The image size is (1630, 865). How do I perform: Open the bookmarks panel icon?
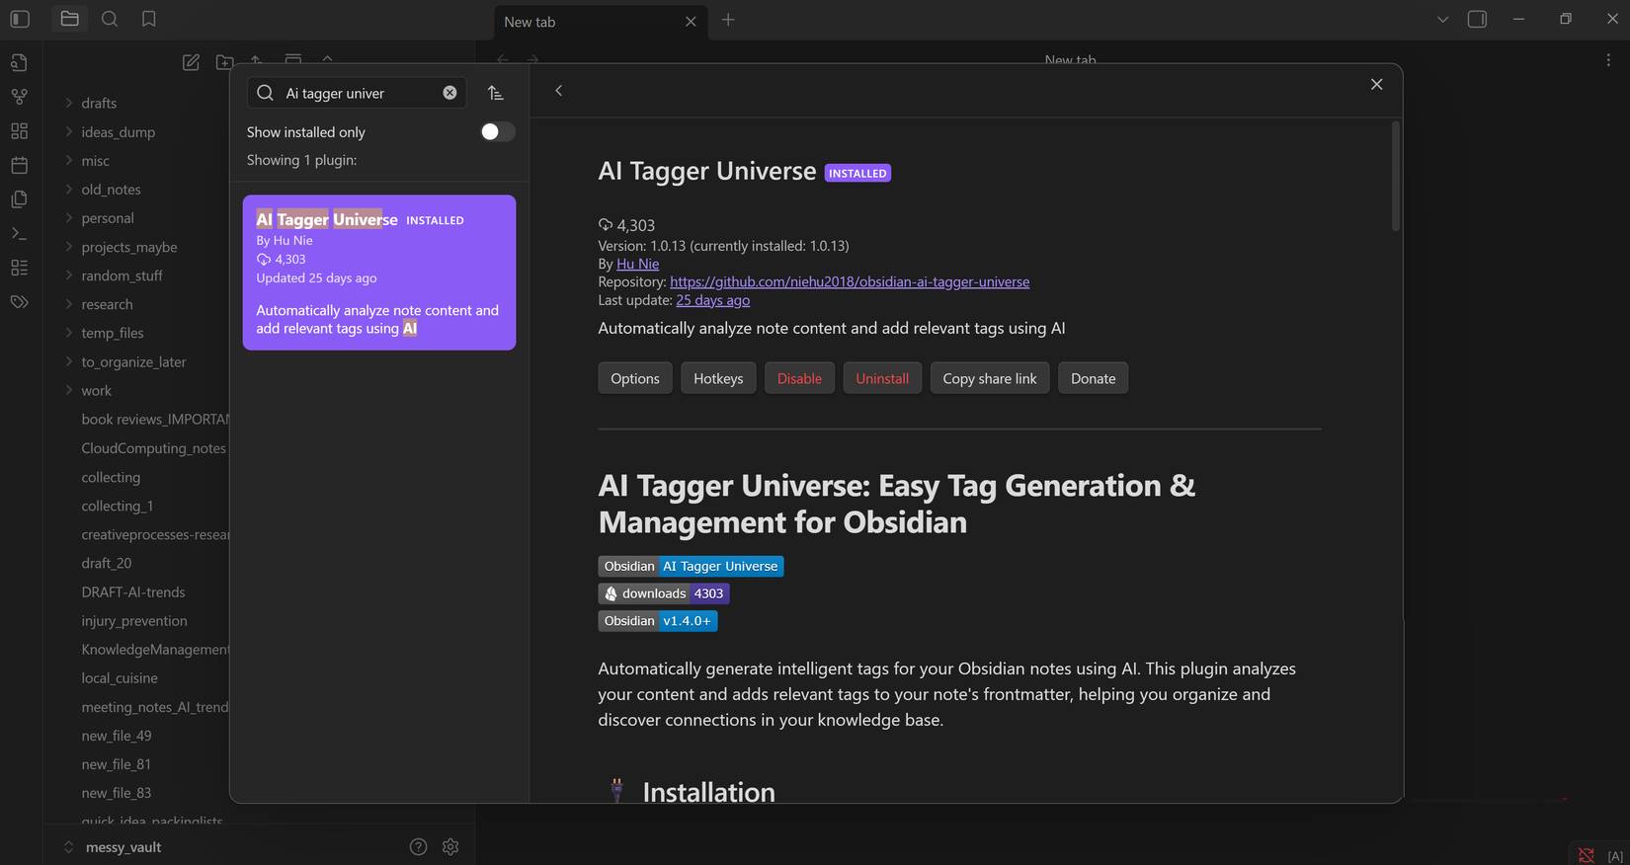tap(149, 19)
